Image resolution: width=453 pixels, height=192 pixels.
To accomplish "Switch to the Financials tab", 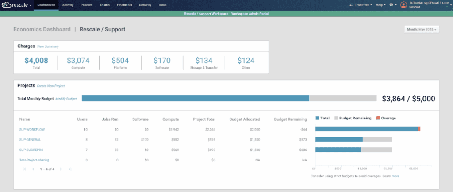I will click(124, 5).
